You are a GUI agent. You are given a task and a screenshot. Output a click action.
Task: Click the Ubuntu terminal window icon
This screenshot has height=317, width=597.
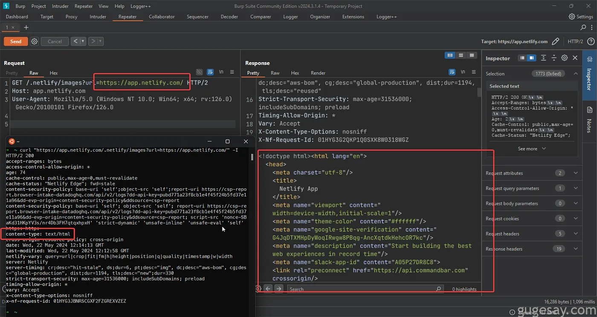[12, 141]
